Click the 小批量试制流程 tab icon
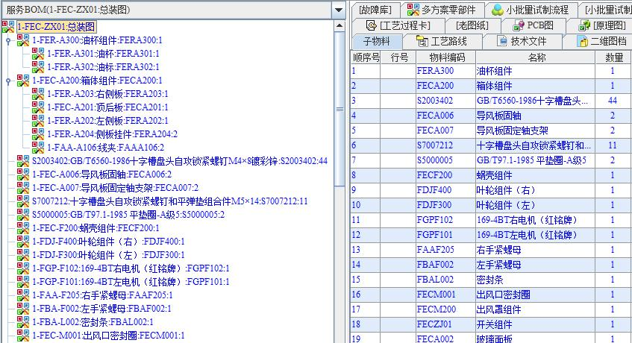 tap(497, 10)
